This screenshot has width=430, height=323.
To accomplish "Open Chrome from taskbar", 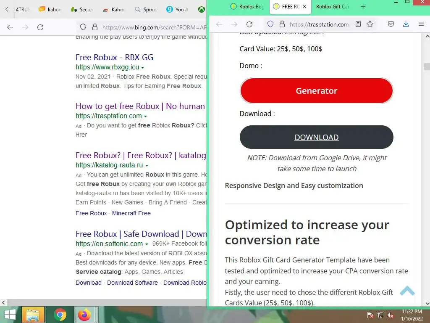I will tap(60, 315).
